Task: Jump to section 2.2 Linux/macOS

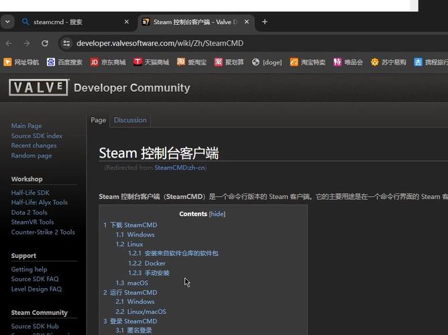Action: (x=141, y=312)
